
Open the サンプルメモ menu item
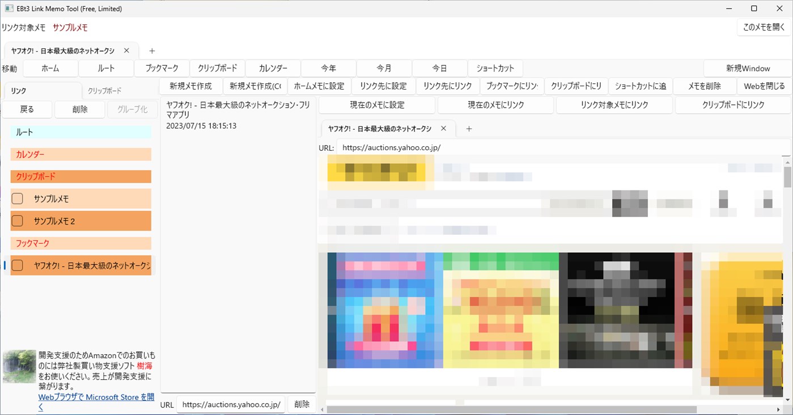tap(70, 27)
